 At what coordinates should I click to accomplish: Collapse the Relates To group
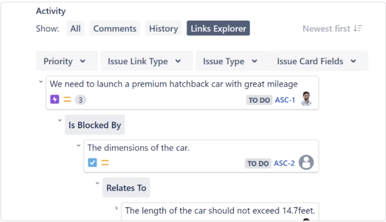click(x=97, y=183)
